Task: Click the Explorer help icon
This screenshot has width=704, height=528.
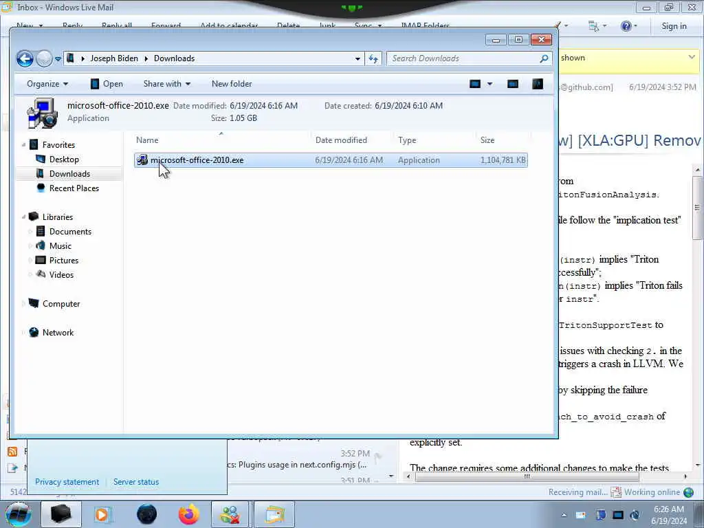Action: tap(538, 84)
